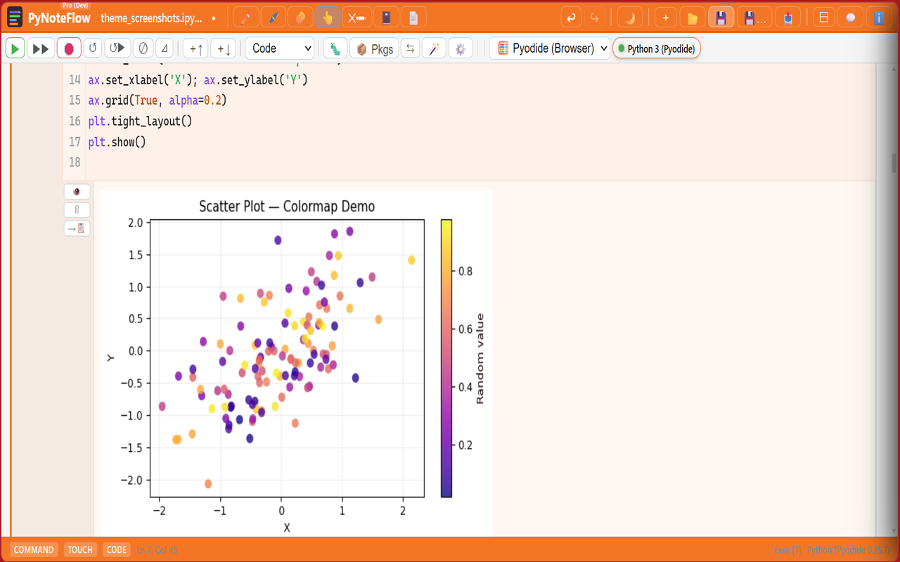Open the Pkgs package manager

coord(375,48)
